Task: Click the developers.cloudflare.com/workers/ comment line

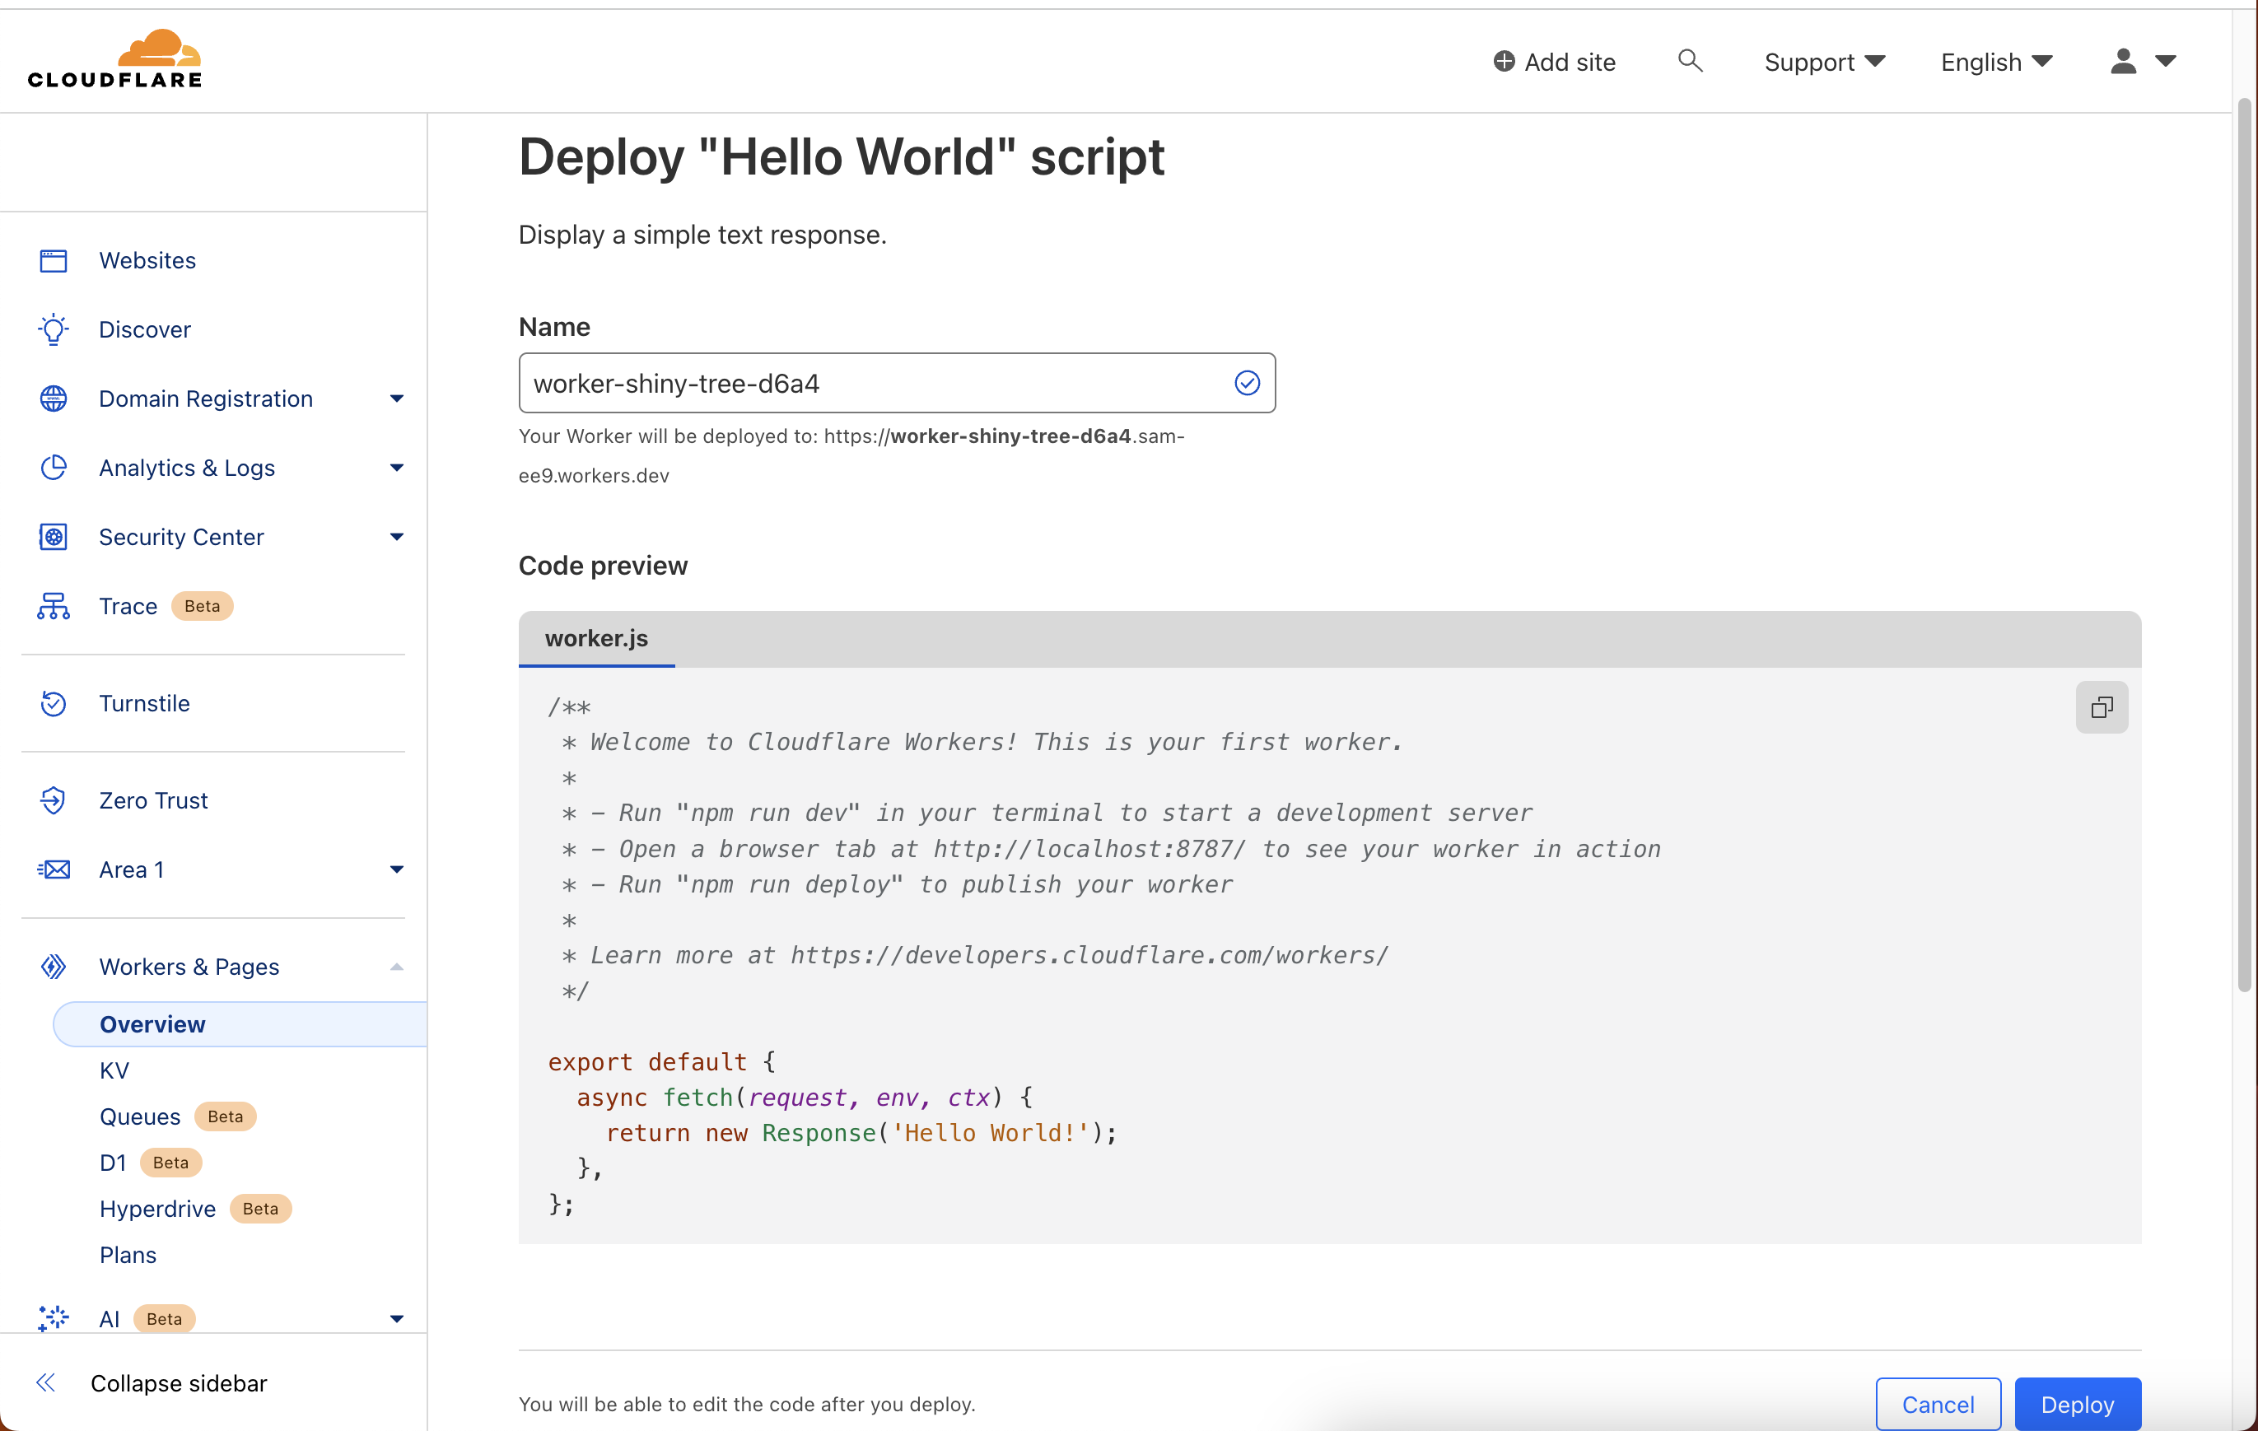Action: (975, 956)
